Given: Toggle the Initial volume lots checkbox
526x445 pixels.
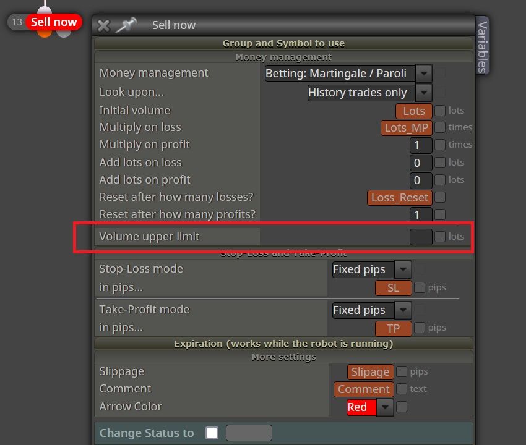Looking at the screenshot, I should [x=440, y=111].
